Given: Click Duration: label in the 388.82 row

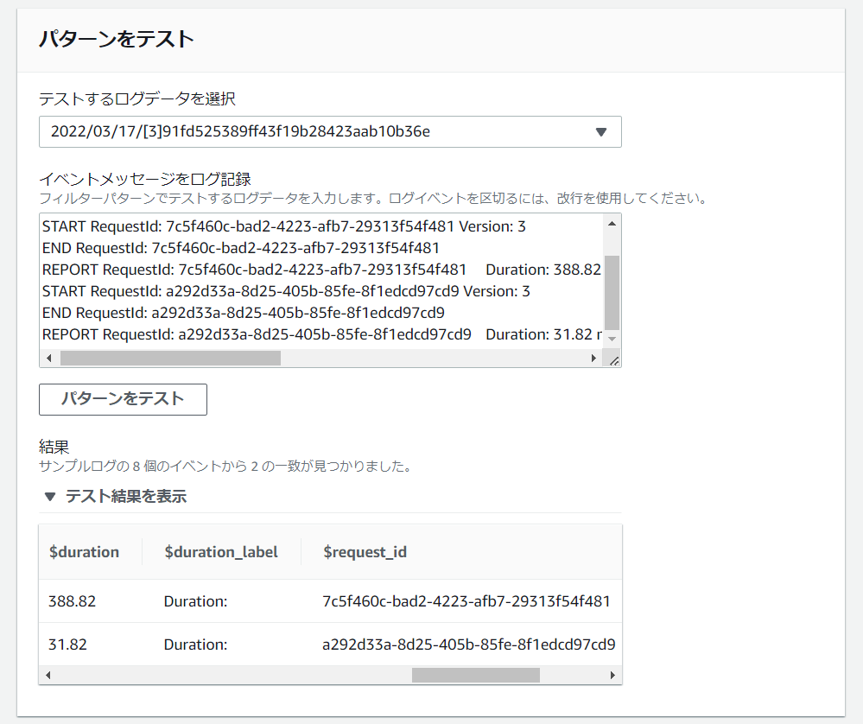Looking at the screenshot, I should point(195,601).
